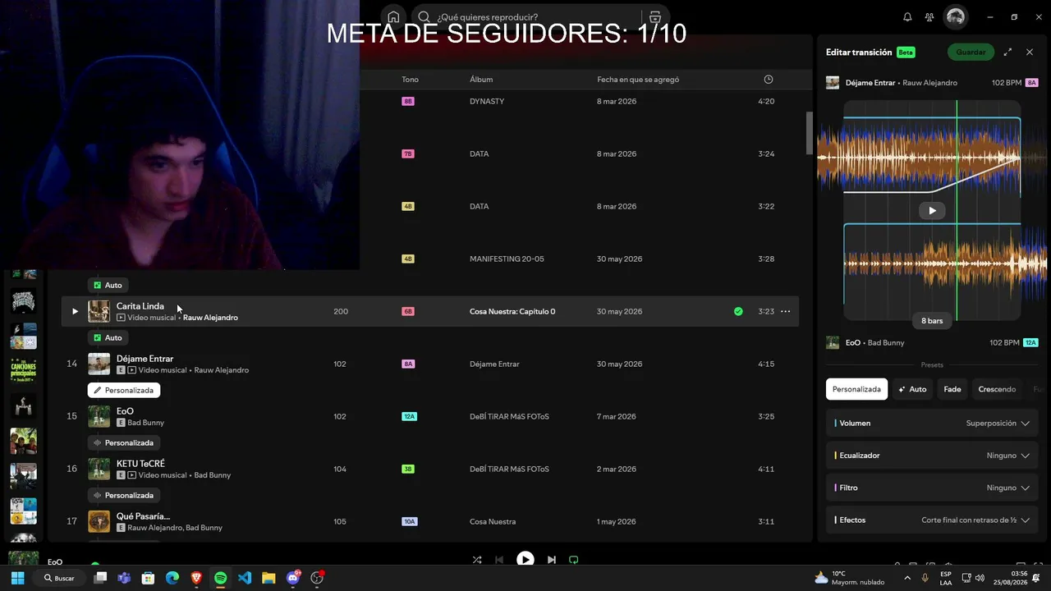Click the green playhead in the transition waveform

coord(957,211)
